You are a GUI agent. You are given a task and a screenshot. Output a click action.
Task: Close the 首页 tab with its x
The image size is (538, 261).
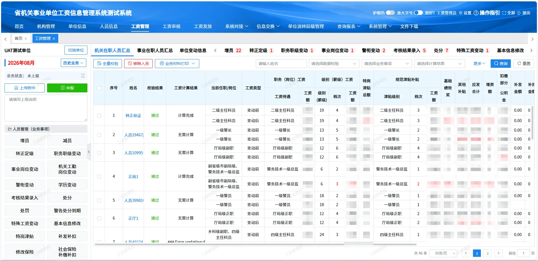[x=26, y=39]
